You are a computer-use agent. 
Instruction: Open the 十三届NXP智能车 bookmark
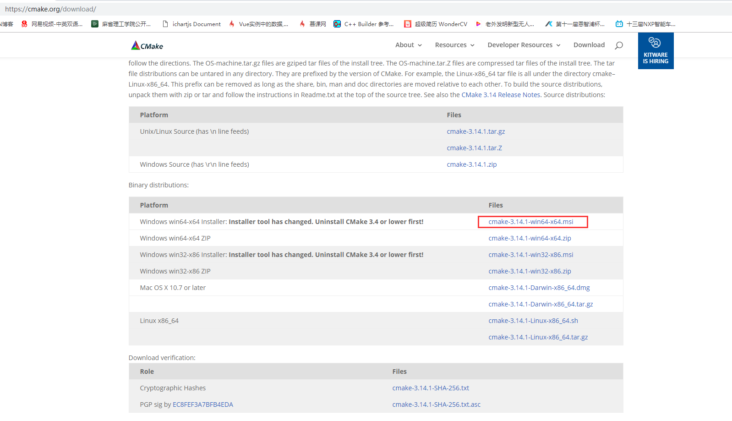[x=645, y=24]
